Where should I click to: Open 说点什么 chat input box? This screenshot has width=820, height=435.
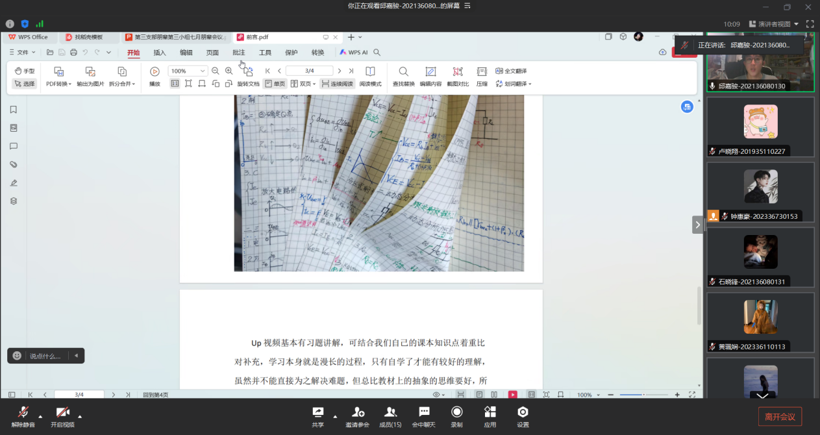45,356
